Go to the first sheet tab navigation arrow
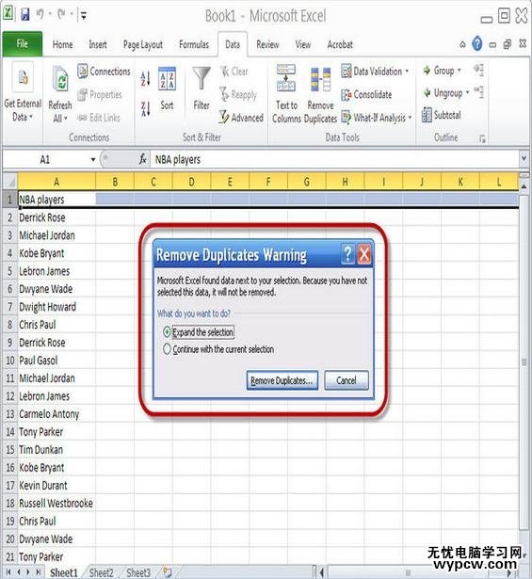This screenshot has width=532, height=579. (8, 571)
